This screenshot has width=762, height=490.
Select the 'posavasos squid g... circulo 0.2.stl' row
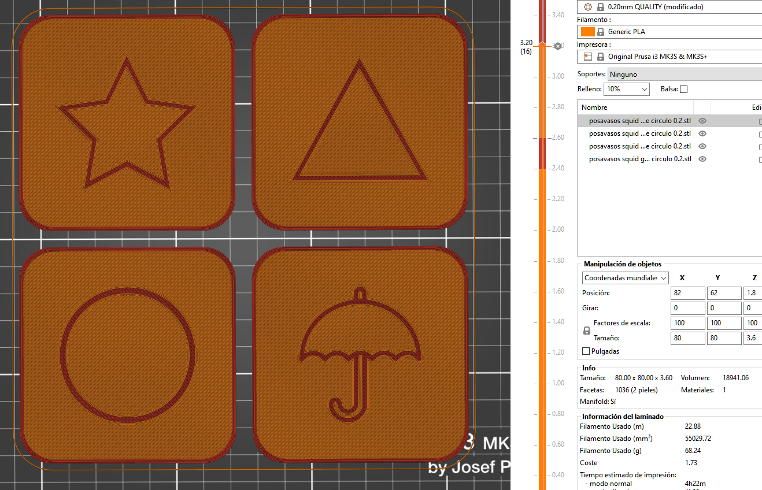[670, 159]
